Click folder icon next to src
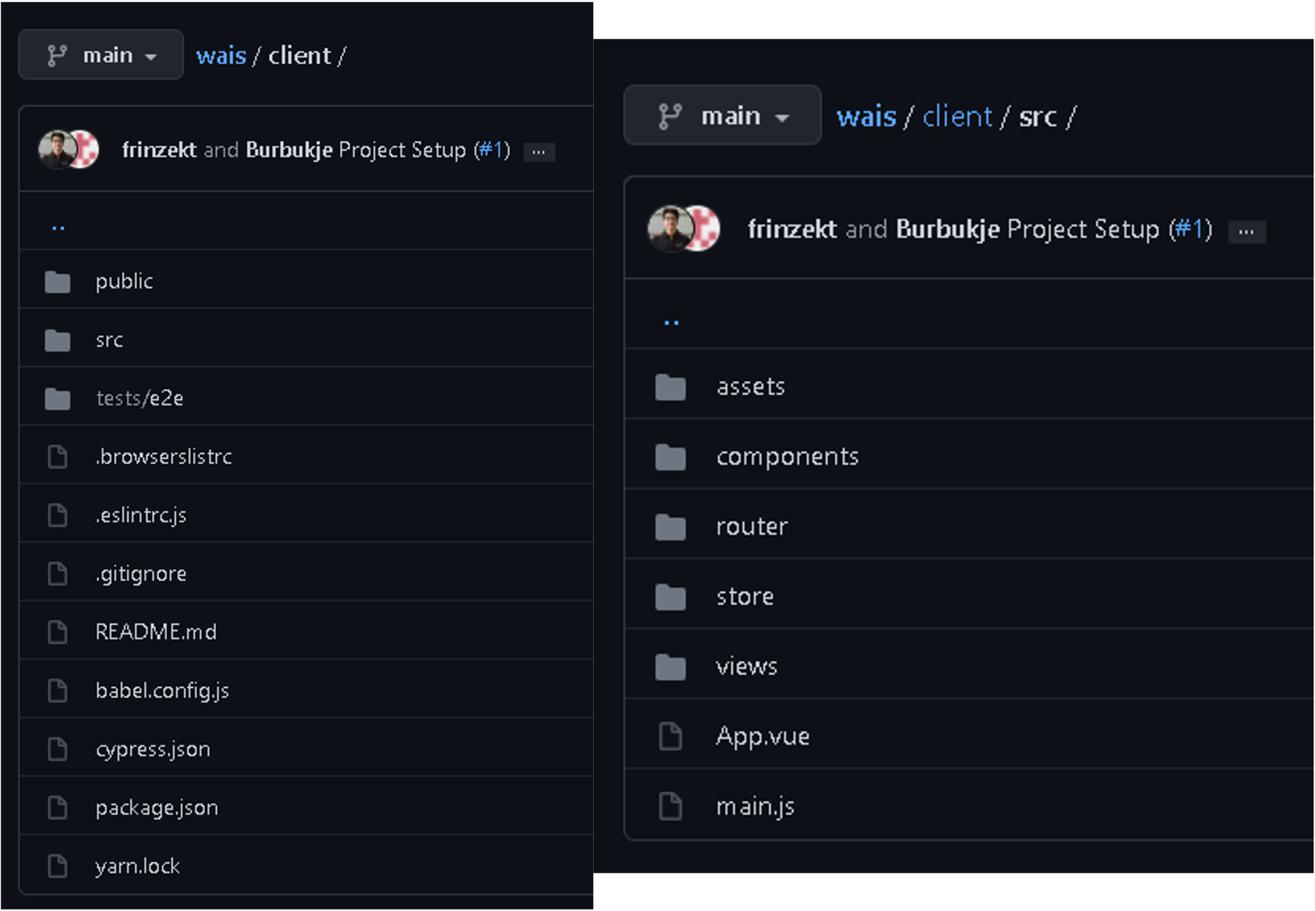This screenshot has width=1315, height=911. tap(57, 340)
